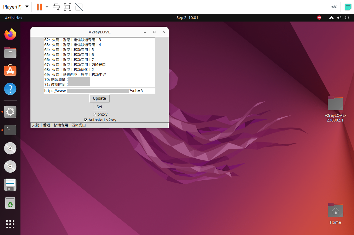Open the Player(P) dropdown arrow
The image size is (354, 235).
point(27,7)
